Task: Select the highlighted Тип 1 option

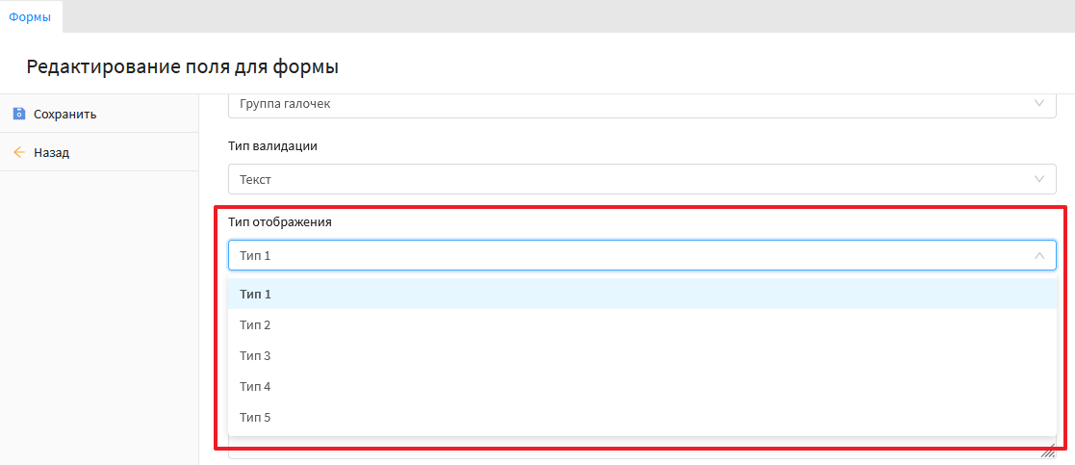Action: pos(256,294)
